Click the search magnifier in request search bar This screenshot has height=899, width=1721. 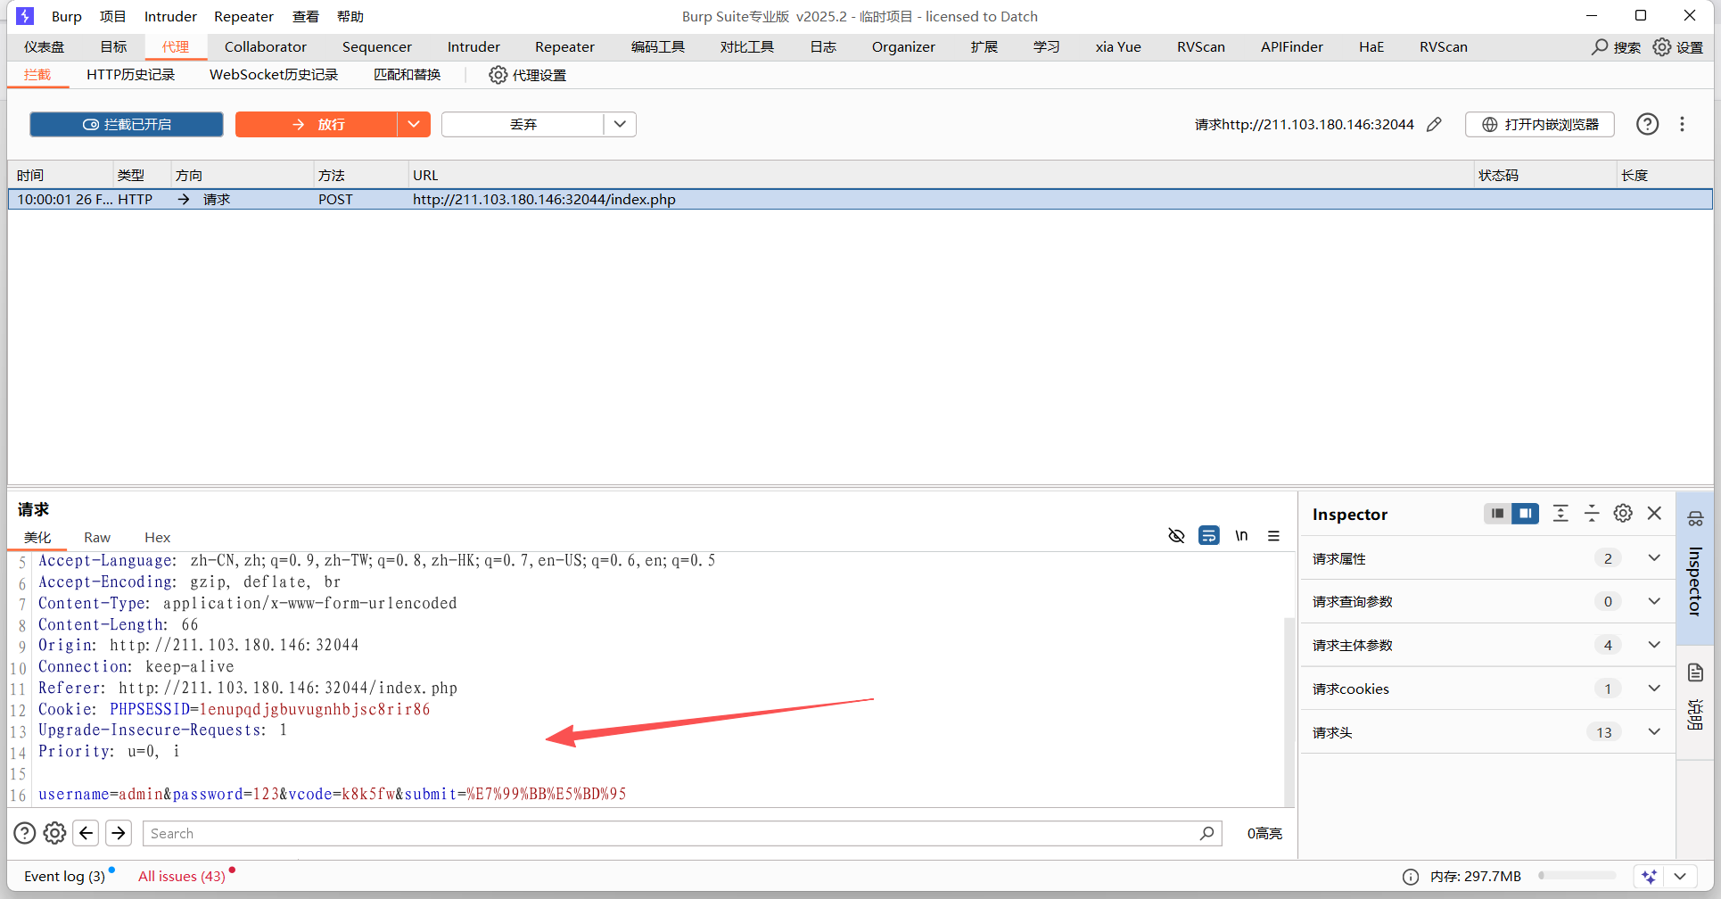1206,833
